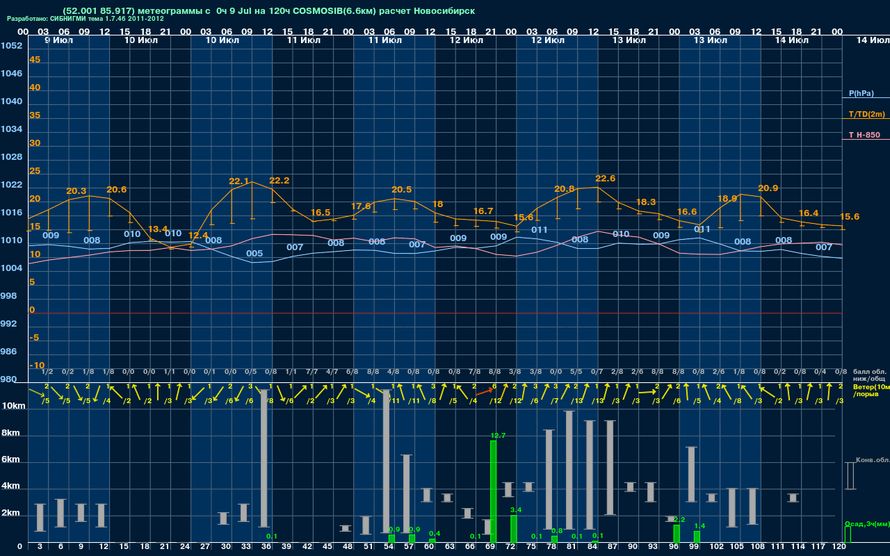890x556 pixels.
Task: Click the 5/5 cloud amount value
Action: pos(576,373)
